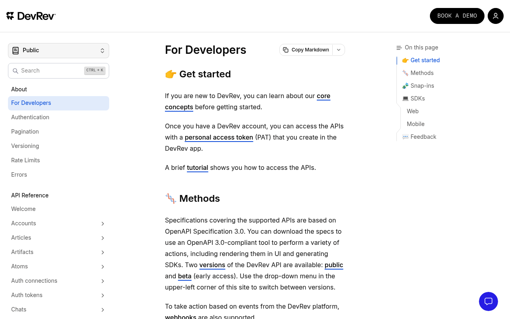Image resolution: width=510 pixels, height=319 pixels.
Task: Click the For Developers page title
Action: [206, 50]
